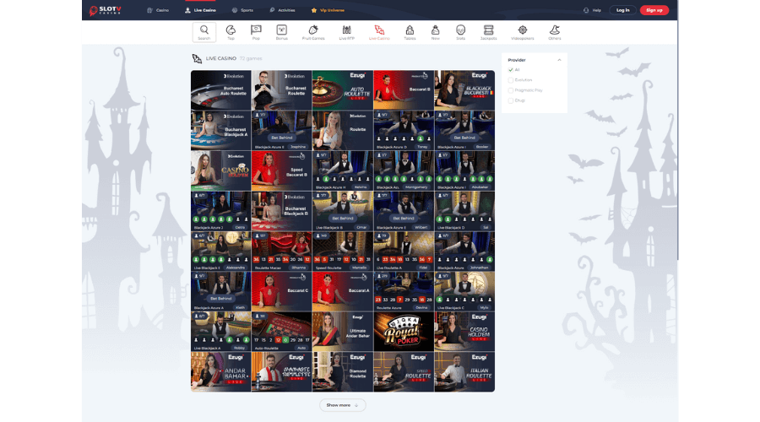
Task: Open the Slots skull icon
Action: pos(460,32)
